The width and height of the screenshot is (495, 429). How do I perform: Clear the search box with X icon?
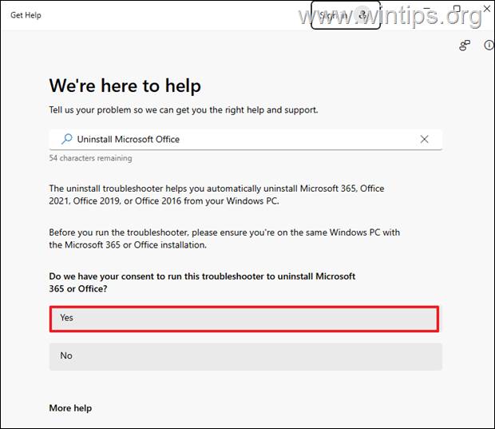(425, 139)
